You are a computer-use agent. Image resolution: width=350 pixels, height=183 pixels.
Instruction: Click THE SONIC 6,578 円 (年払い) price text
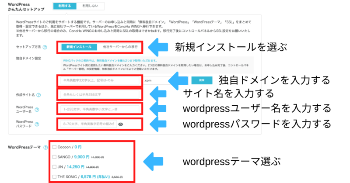tap(95, 177)
